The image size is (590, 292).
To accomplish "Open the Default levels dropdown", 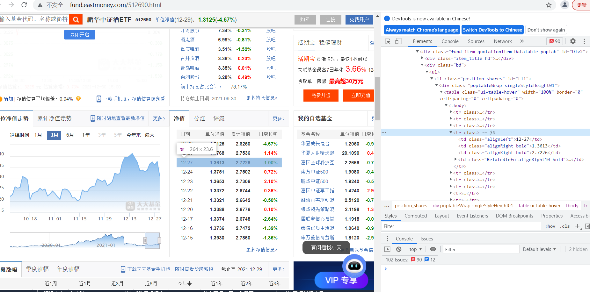I will point(539,249).
